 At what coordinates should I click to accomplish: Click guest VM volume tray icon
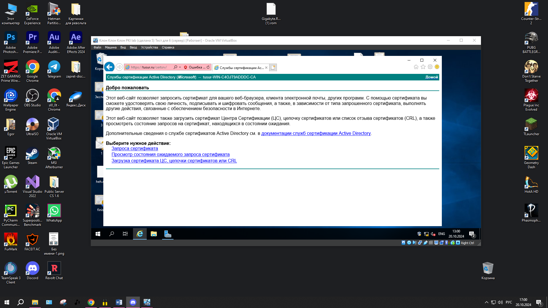tap(433, 234)
